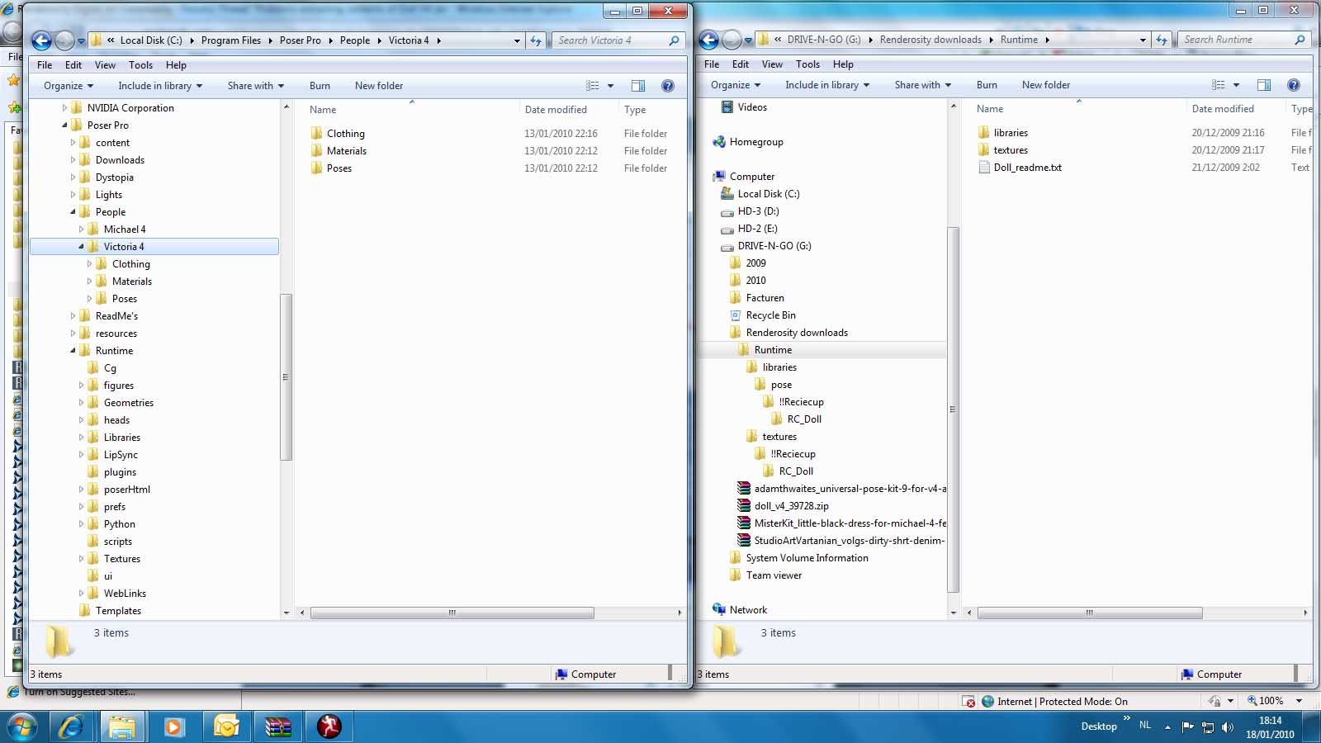Image resolution: width=1321 pixels, height=743 pixels.
Task: Collapse the Victoria 4 tree node
Action: 82,247
